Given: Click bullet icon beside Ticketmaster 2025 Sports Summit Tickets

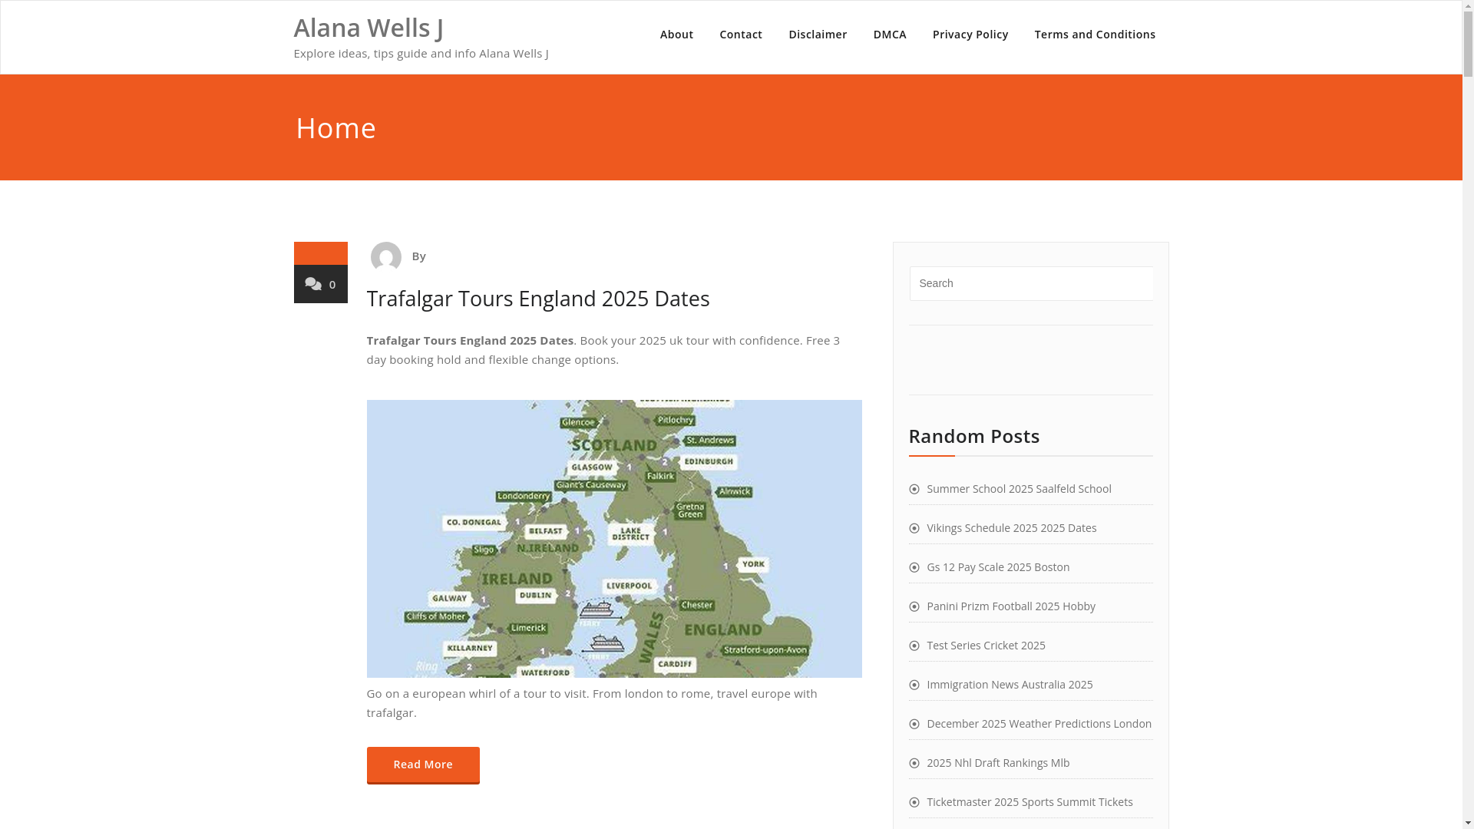Looking at the screenshot, I should coord(914,802).
